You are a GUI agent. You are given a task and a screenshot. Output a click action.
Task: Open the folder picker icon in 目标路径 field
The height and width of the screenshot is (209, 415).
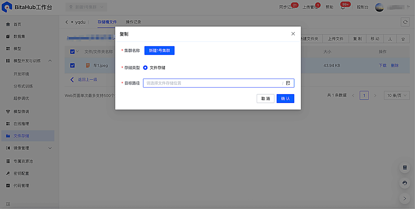click(x=288, y=83)
